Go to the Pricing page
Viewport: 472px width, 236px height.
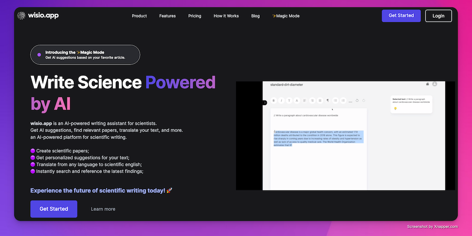tap(195, 16)
